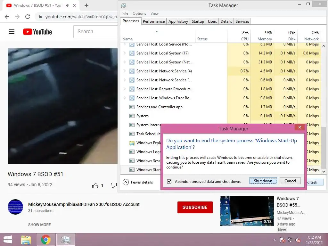Open the Options menu in Task Manager
This screenshot has height=246, width=328.
point(139,13)
